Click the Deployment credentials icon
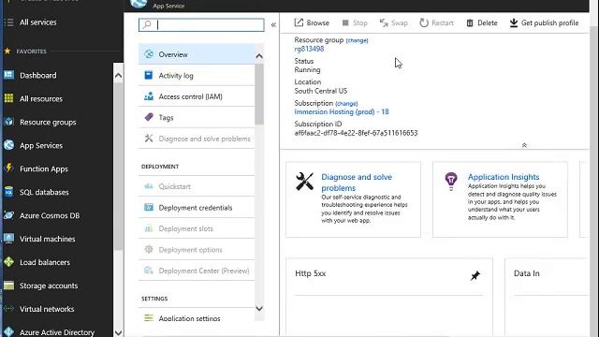This screenshot has width=599, height=337. [149, 207]
